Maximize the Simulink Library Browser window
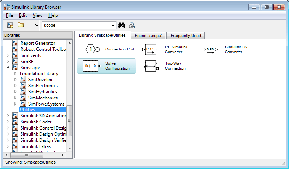The width and height of the screenshot is (289, 169). tap(267, 7)
